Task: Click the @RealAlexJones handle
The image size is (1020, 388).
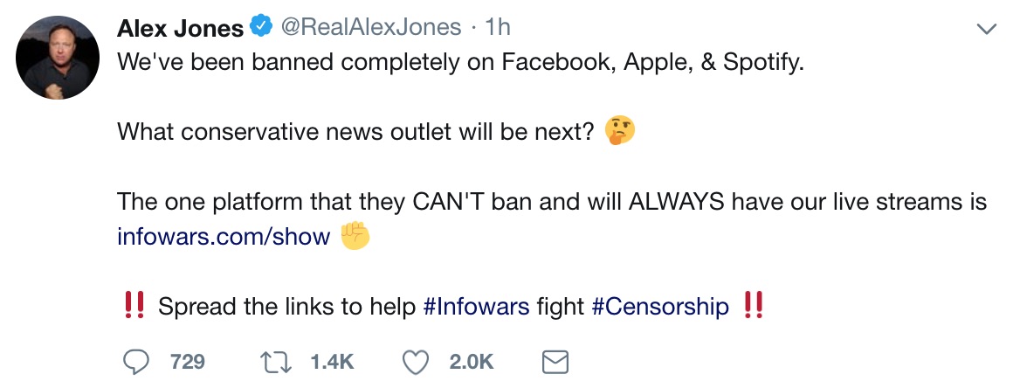Action: click(371, 27)
